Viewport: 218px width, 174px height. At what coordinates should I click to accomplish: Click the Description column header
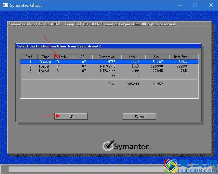click(107, 57)
